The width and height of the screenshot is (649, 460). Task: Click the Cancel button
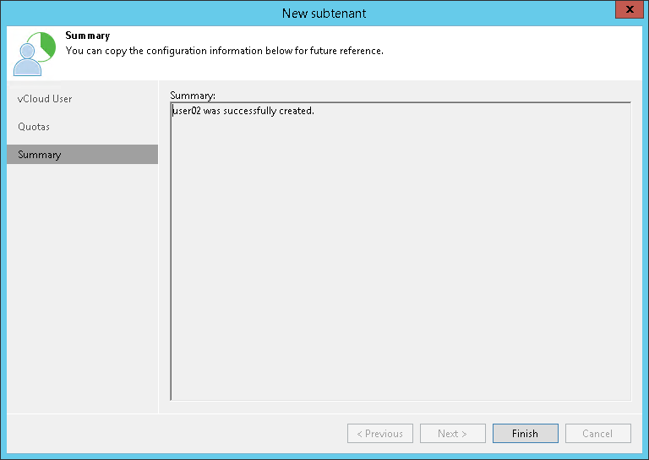click(x=597, y=433)
